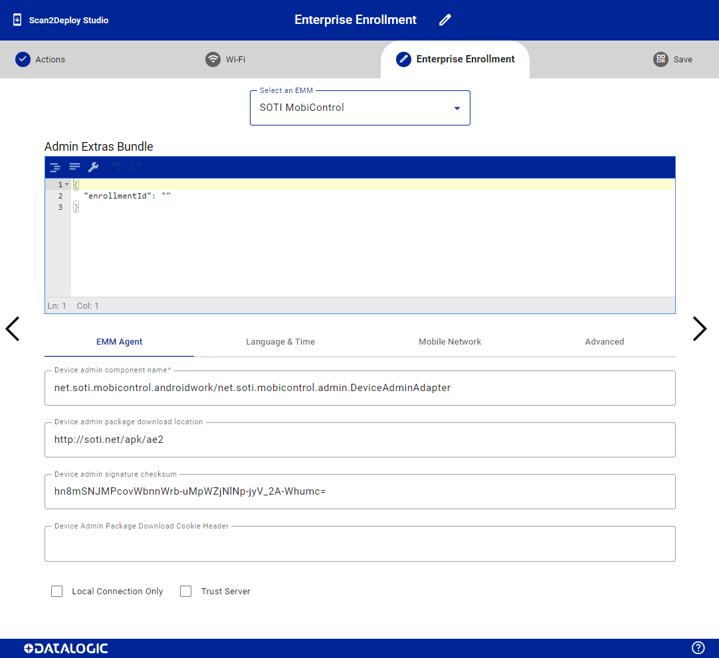719x658 pixels.
Task: Compact the JSON using the toolbar icon
Action: coord(74,167)
